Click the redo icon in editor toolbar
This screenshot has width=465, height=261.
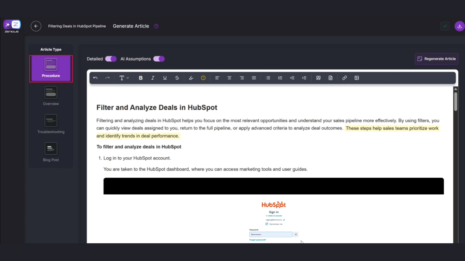pos(108,78)
